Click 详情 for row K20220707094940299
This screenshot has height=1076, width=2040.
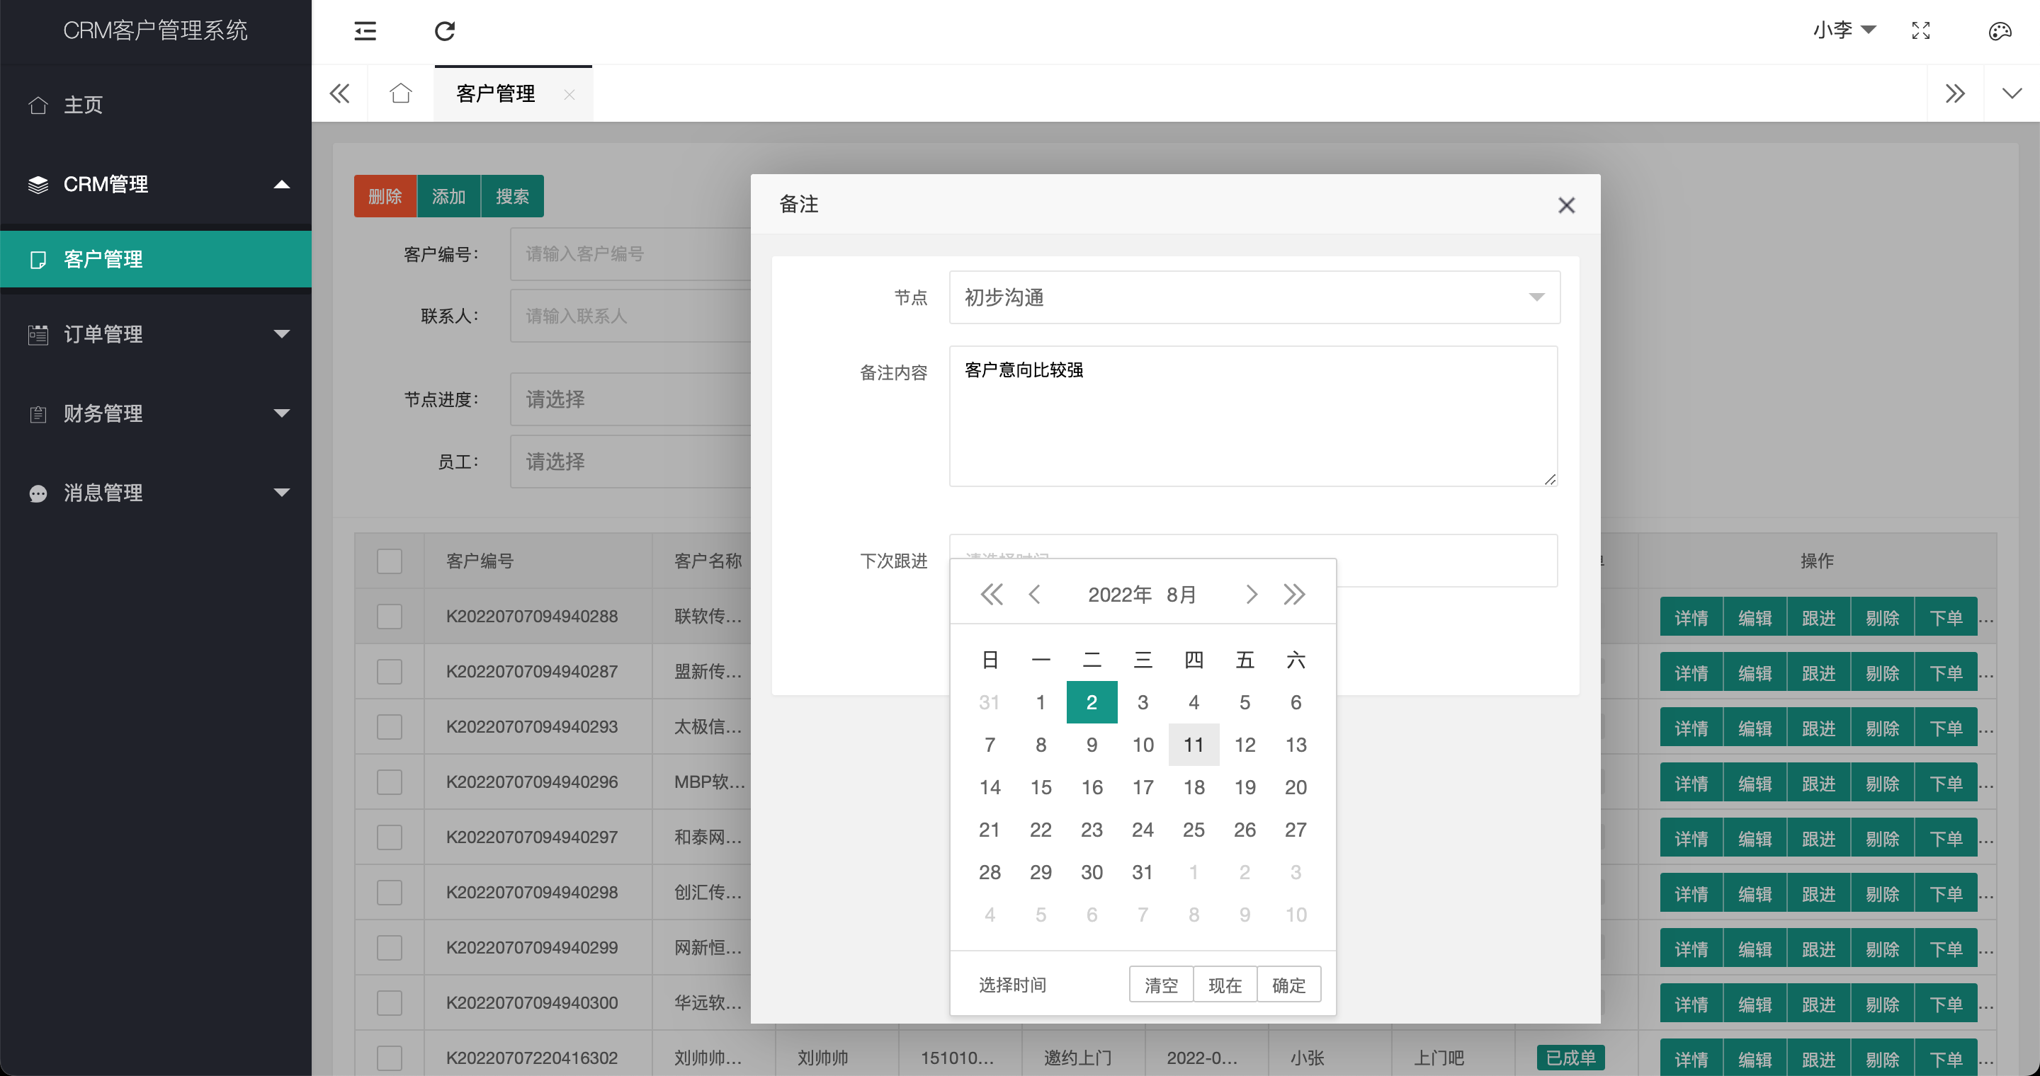coord(1691,949)
